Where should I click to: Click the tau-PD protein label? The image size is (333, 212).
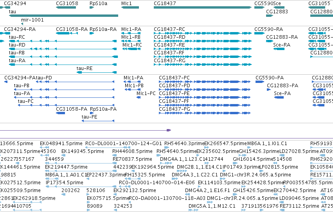tap(44, 78)
